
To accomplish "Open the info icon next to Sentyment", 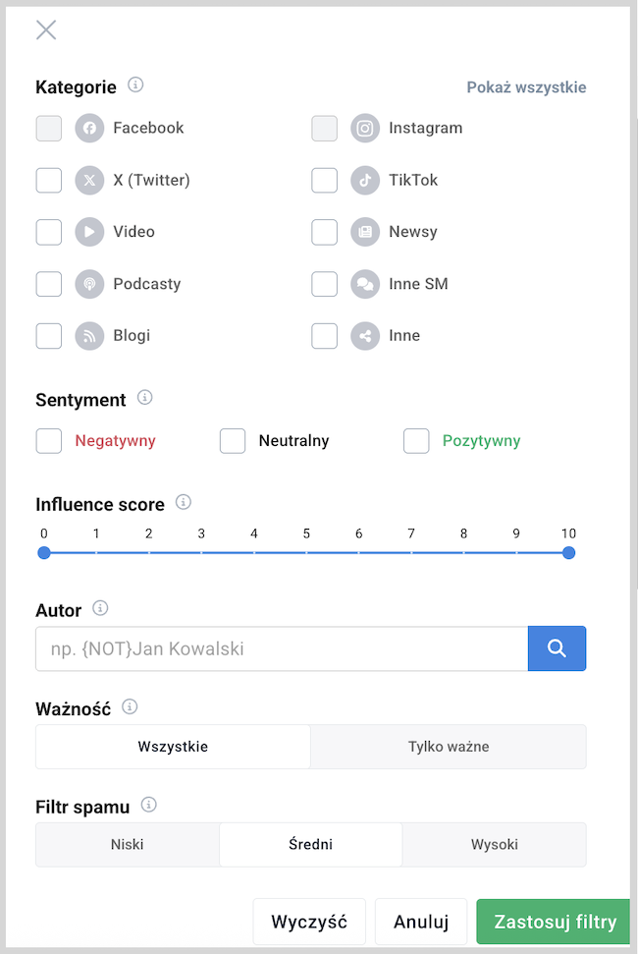I will pos(144,398).
